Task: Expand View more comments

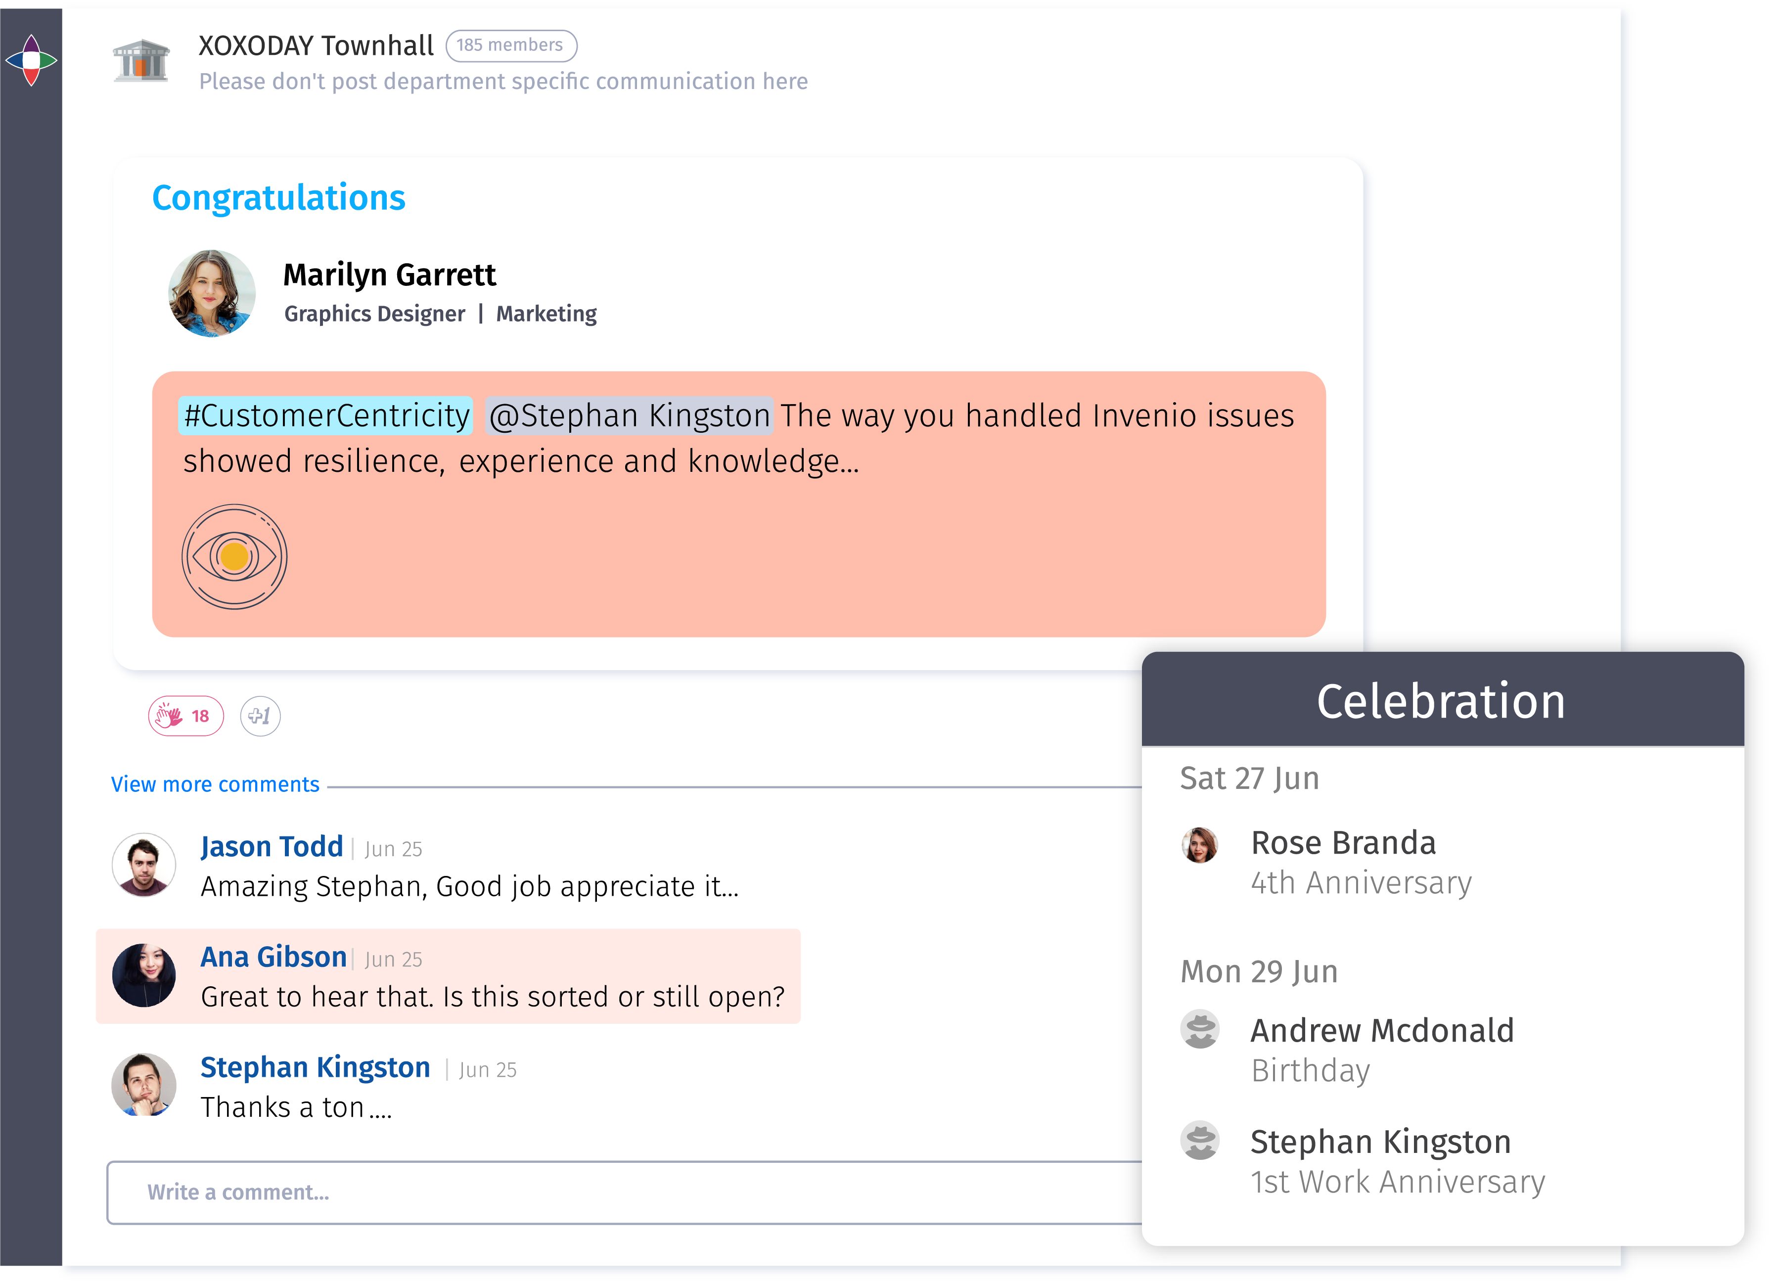Action: coord(215,783)
